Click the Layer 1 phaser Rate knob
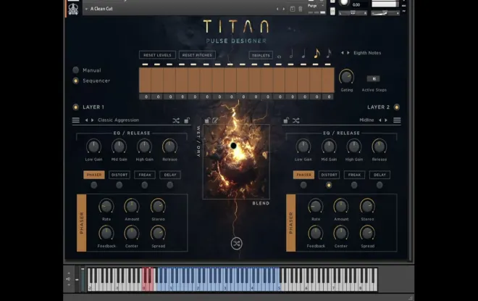The width and height of the screenshot is (478, 301). coord(106,207)
